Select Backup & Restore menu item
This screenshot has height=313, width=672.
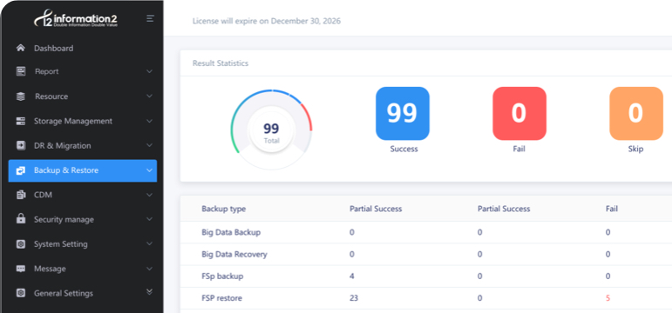pos(83,170)
